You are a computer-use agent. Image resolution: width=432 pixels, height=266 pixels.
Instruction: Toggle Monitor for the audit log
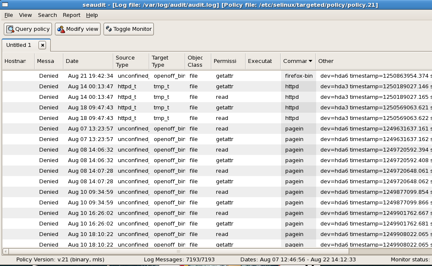tap(129, 29)
